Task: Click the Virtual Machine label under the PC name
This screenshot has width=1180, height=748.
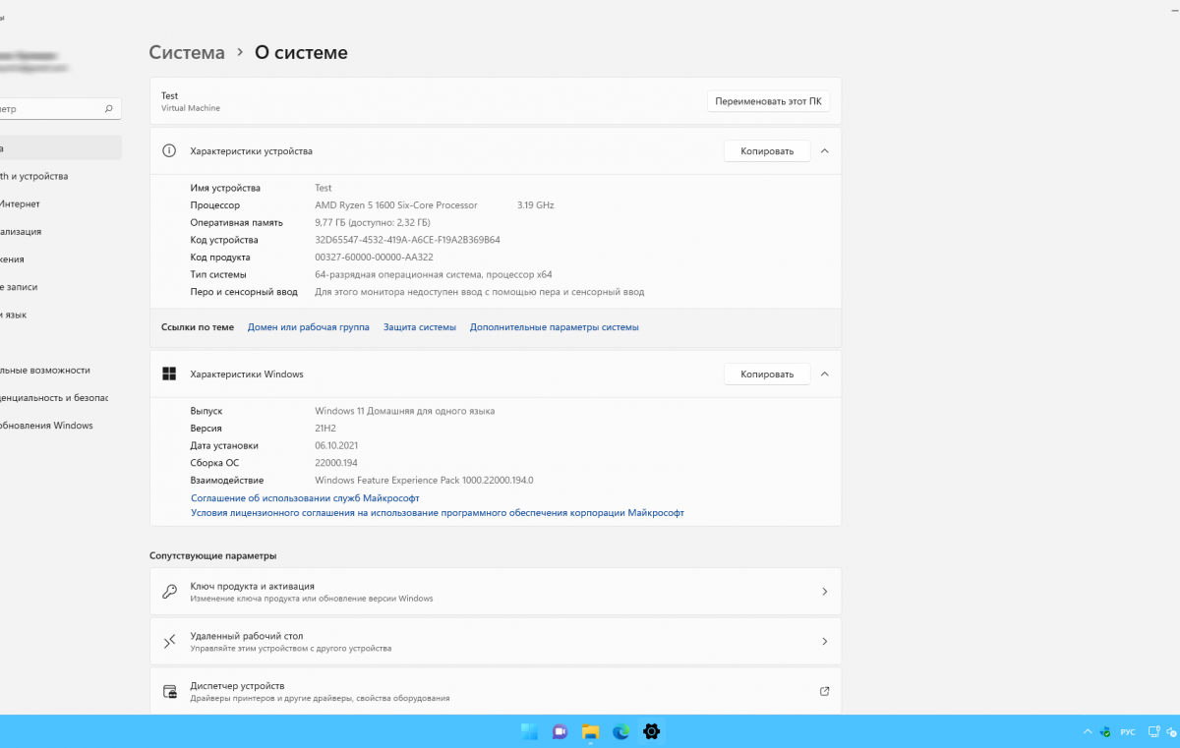Action: [191, 108]
